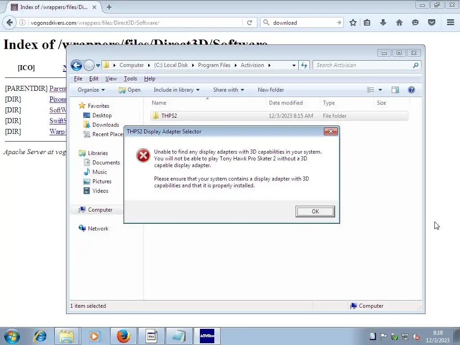This screenshot has width=460, height=345.
Task: Open a new Firefox tab
Action: click(x=109, y=7)
